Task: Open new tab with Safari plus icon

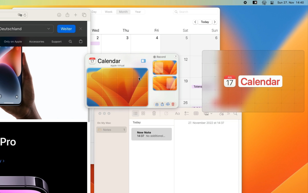Action: point(76,15)
